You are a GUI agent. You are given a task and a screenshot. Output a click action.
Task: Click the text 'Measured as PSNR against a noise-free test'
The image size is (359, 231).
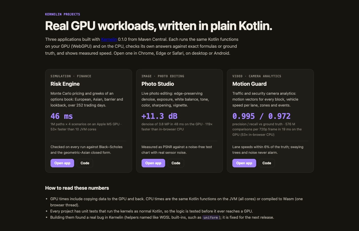click(x=177, y=147)
